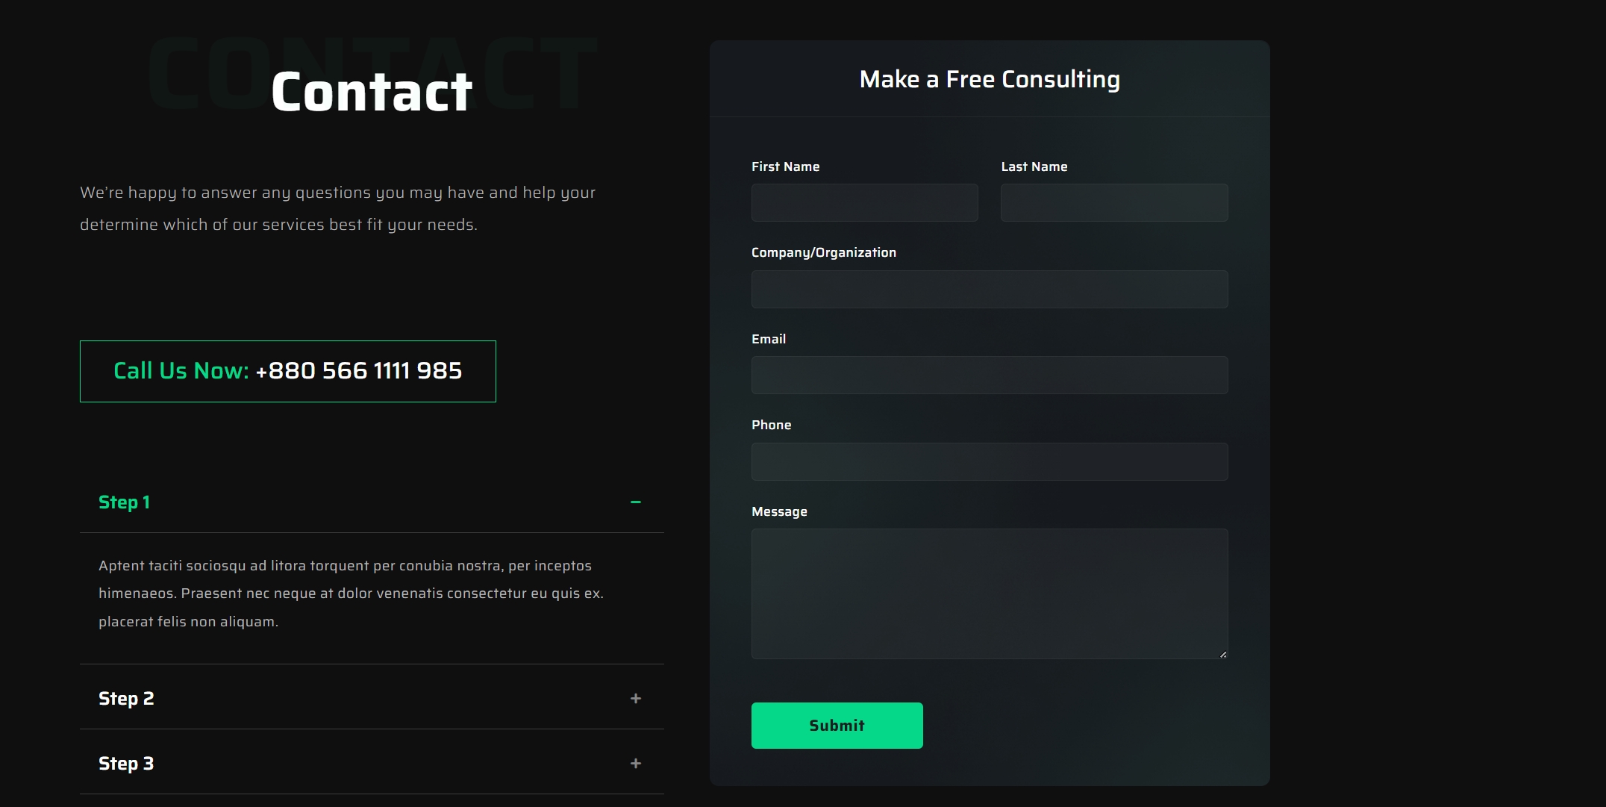
Task: Open the Step 3 accordion section
Action: coord(126,764)
